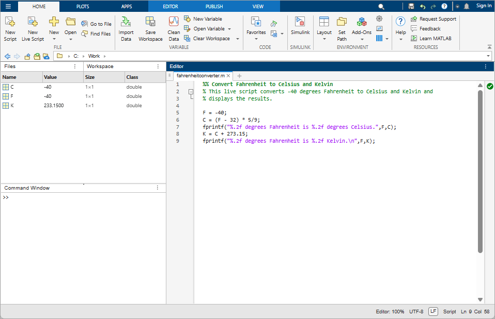Open the Help menu

tap(400, 29)
